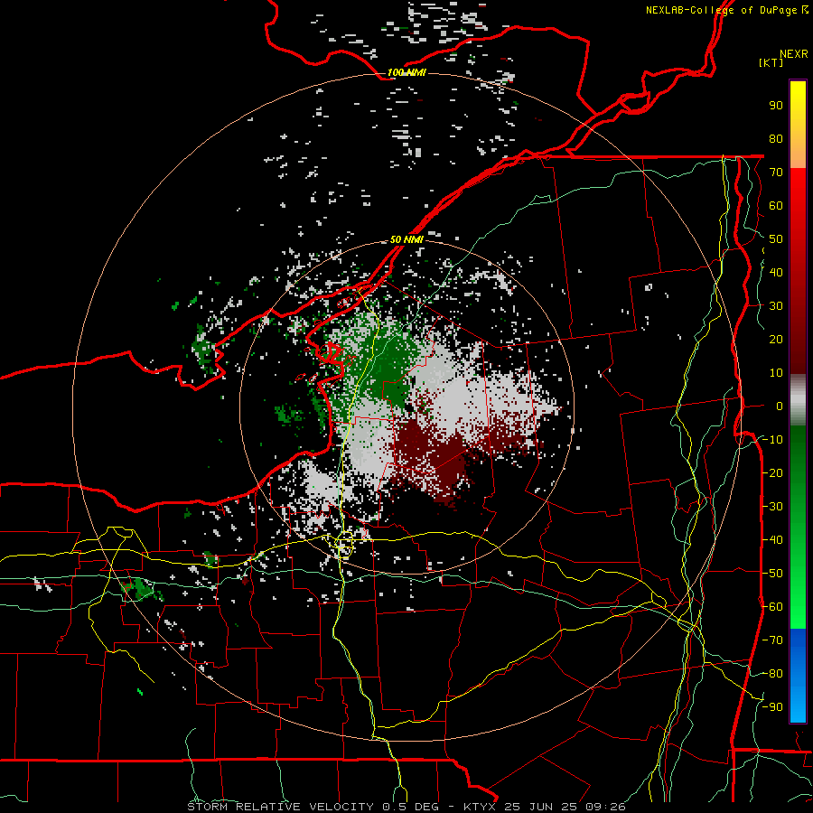Screen dimensions: 813x813
Task: Select the -20 scale value
Action: point(772,473)
